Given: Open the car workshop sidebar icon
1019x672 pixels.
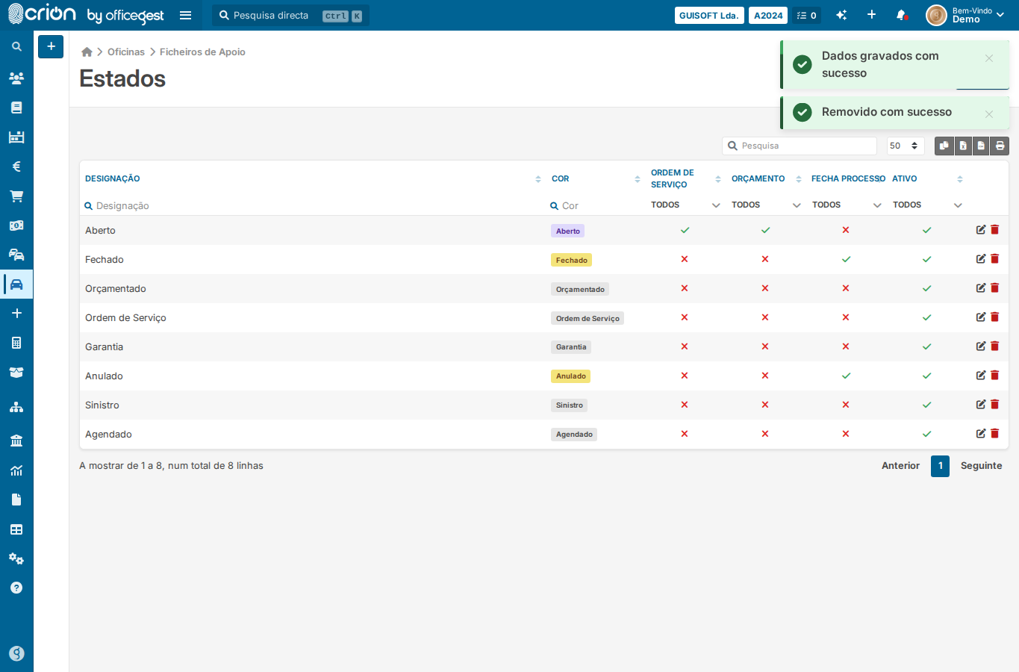Looking at the screenshot, I should pyautogui.click(x=16, y=284).
